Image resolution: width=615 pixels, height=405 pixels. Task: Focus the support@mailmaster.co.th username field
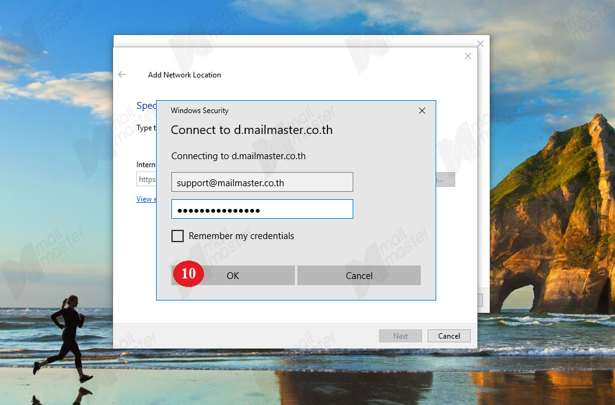click(262, 182)
